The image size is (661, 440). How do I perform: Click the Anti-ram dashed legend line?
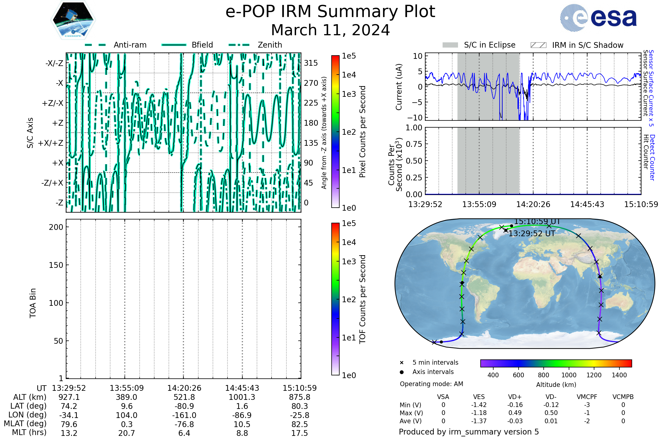coord(95,45)
